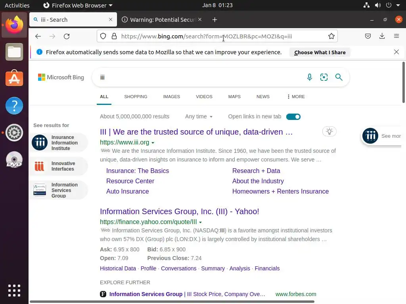
Task: Open the Information Services Group Yahoo result
Action: click(x=180, y=211)
